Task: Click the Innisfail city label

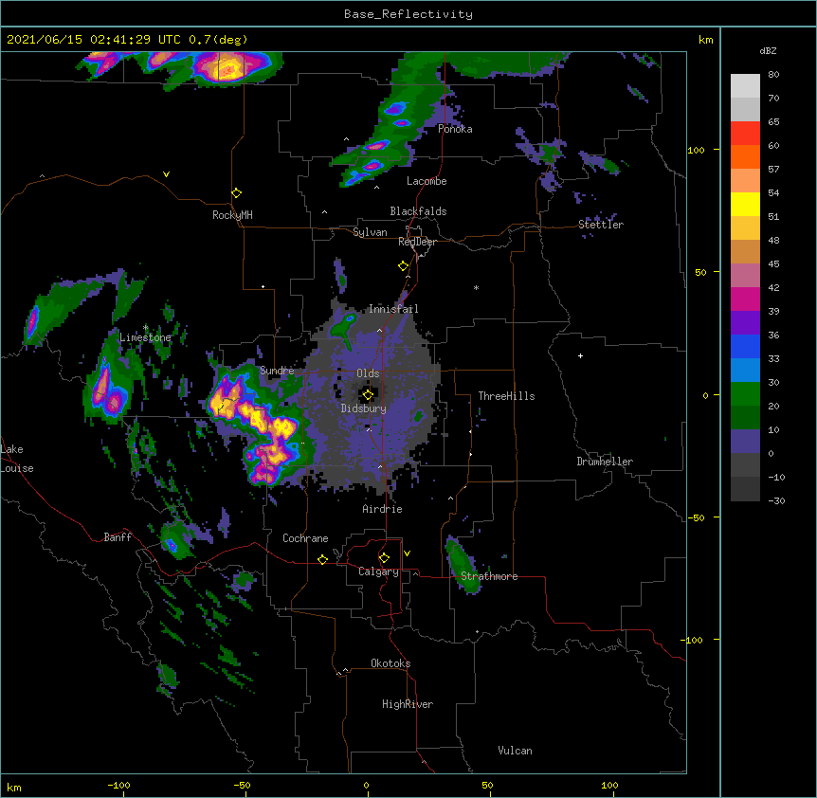Action: (393, 309)
